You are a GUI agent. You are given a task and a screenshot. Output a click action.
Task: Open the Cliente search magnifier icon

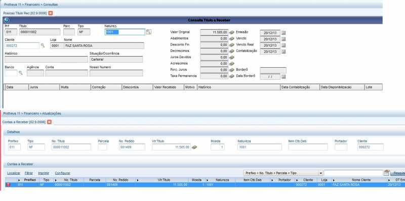coord(43,45)
